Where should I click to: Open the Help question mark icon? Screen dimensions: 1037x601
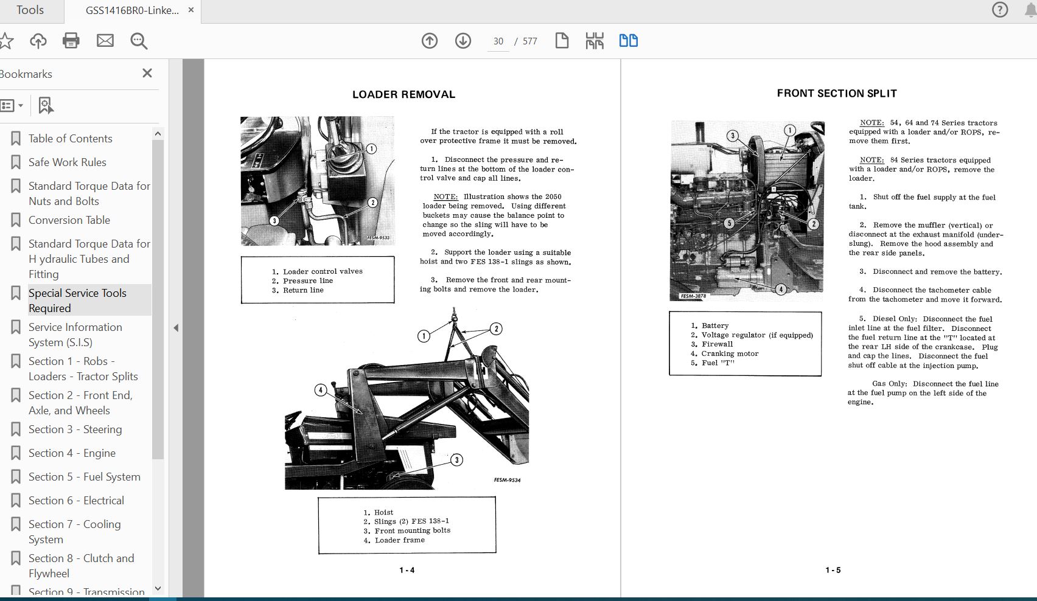point(1000,10)
